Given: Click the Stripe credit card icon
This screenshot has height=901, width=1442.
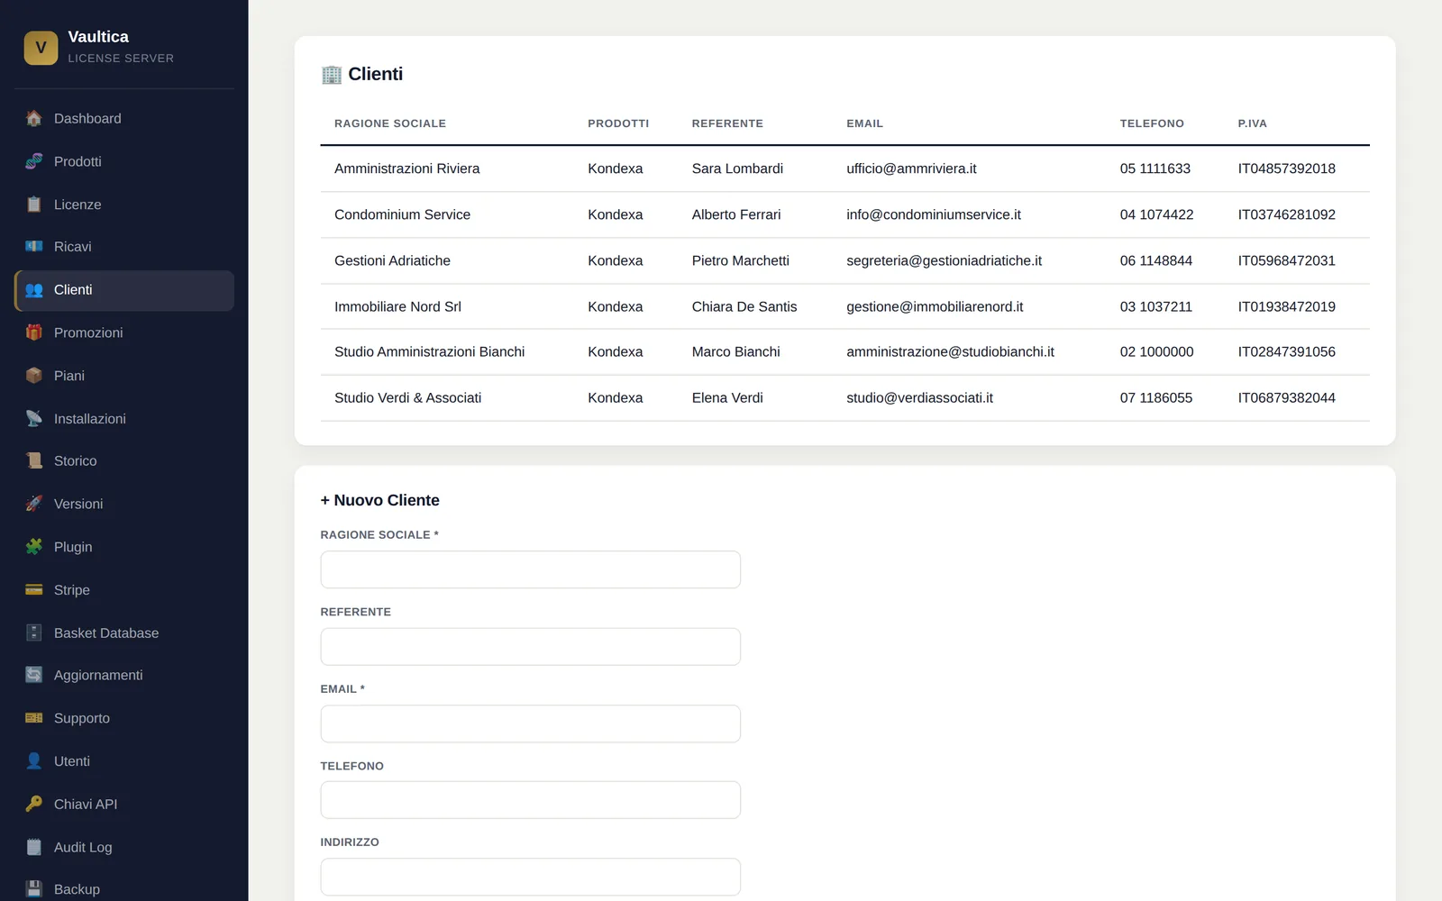Looking at the screenshot, I should coord(34,590).
